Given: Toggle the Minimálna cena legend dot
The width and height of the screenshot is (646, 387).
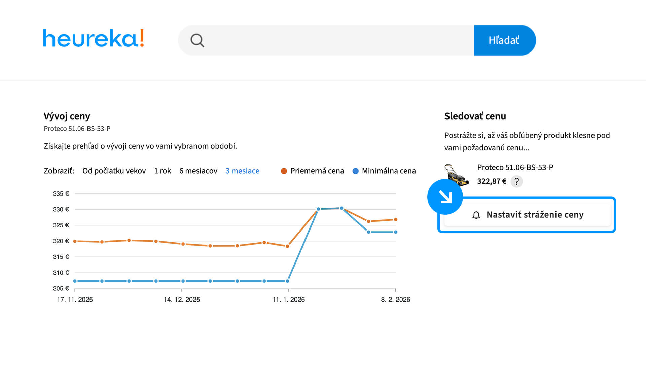Looking at the screenshot, I should pos(355,171).
